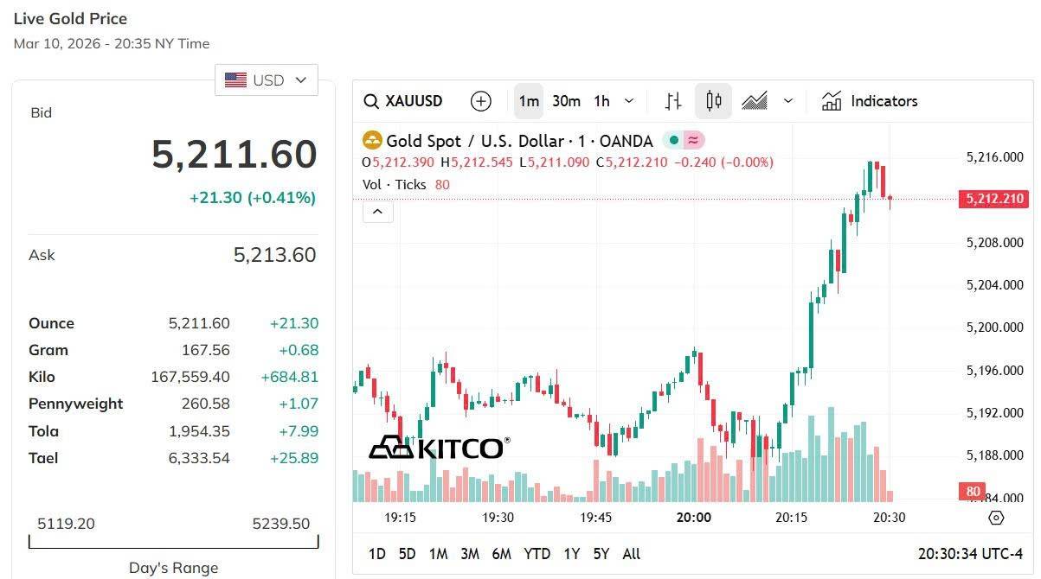This screenshot has height=579, width=1041.
Task: Expand more chart styles dropdown arrow
Action: [x=788, y=101]
